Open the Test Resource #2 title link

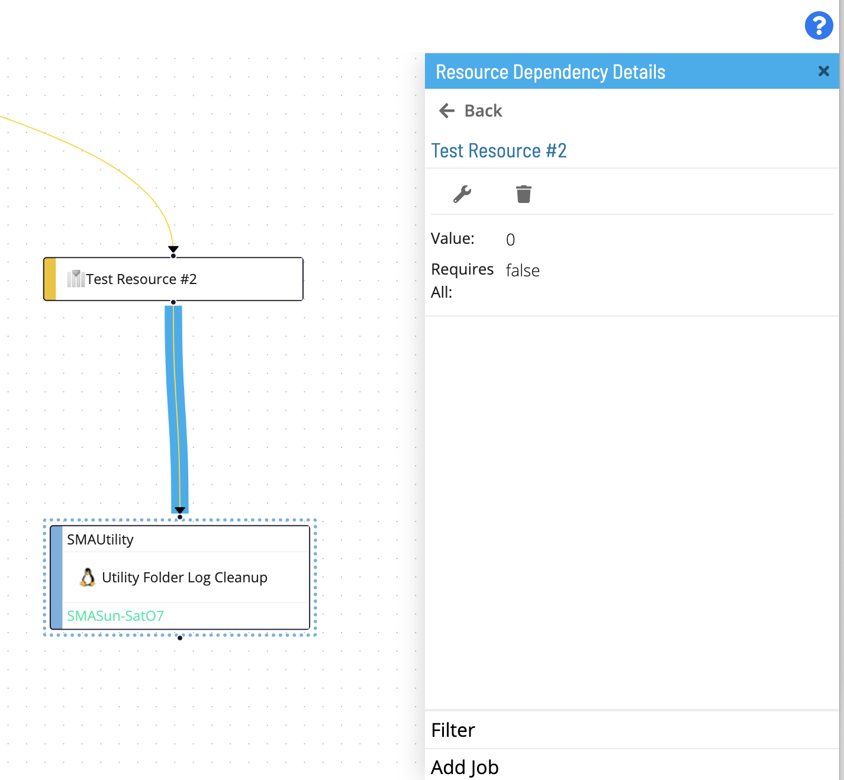tap(499, 150)
